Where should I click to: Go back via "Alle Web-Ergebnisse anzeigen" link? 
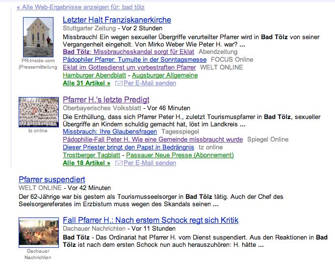point(80,7)
